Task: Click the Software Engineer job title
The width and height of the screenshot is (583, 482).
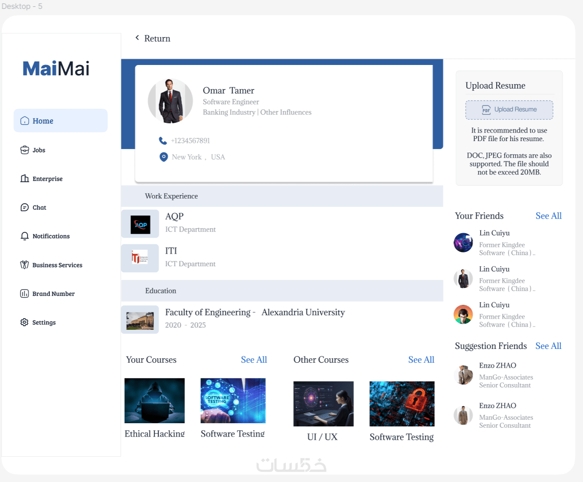Action: (231, 102)
